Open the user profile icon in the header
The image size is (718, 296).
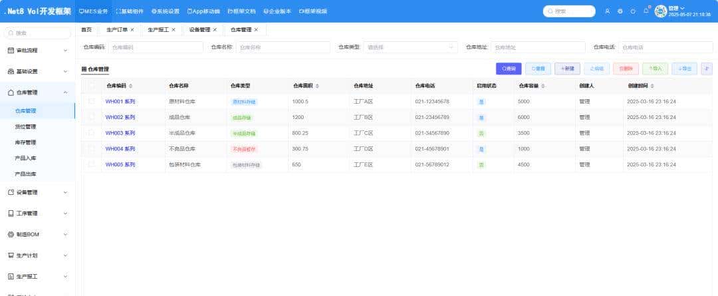point(607,11)
